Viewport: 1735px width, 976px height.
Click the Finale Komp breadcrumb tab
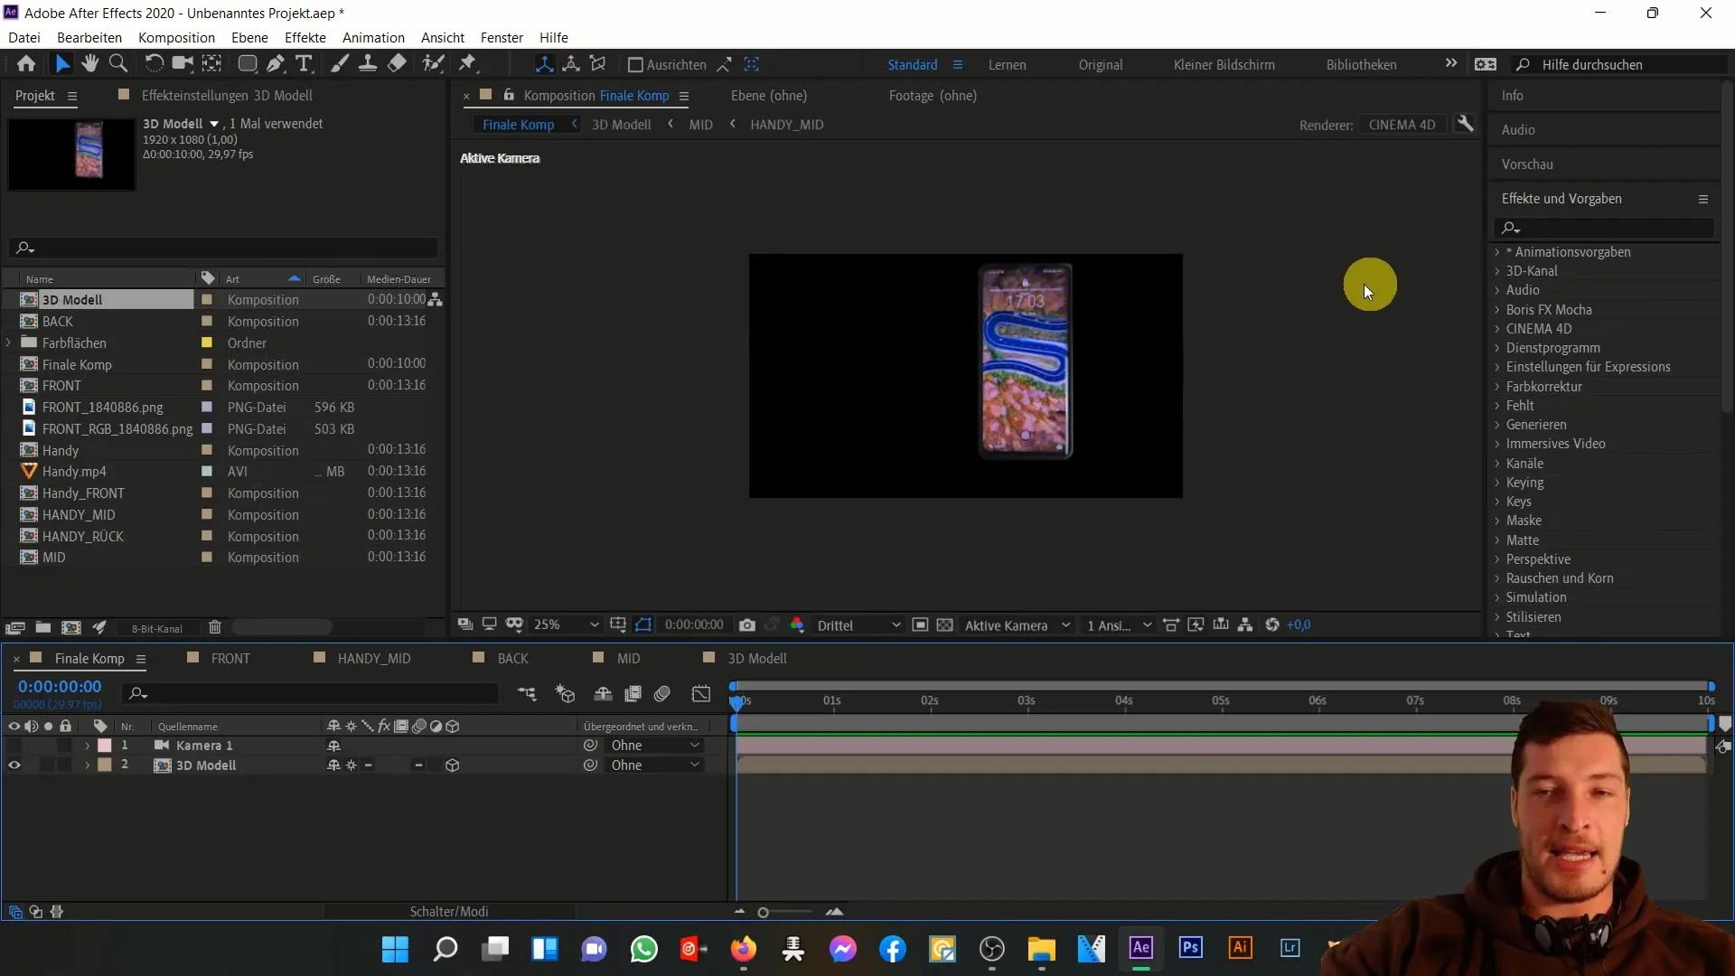(x=517, y=124)
